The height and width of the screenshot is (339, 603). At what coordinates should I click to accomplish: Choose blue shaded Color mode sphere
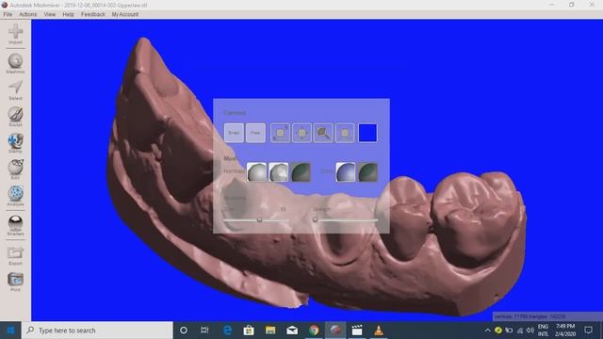(x=346, y=171)
